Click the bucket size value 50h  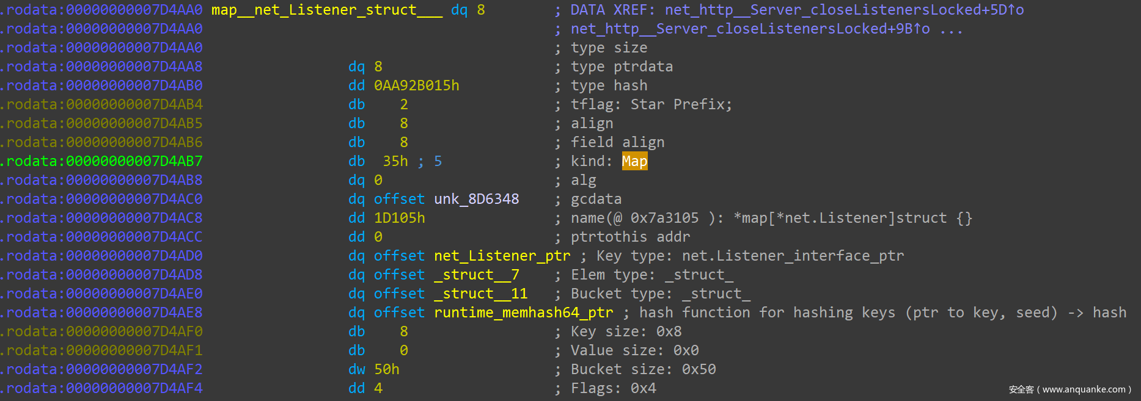coord(386,369)
